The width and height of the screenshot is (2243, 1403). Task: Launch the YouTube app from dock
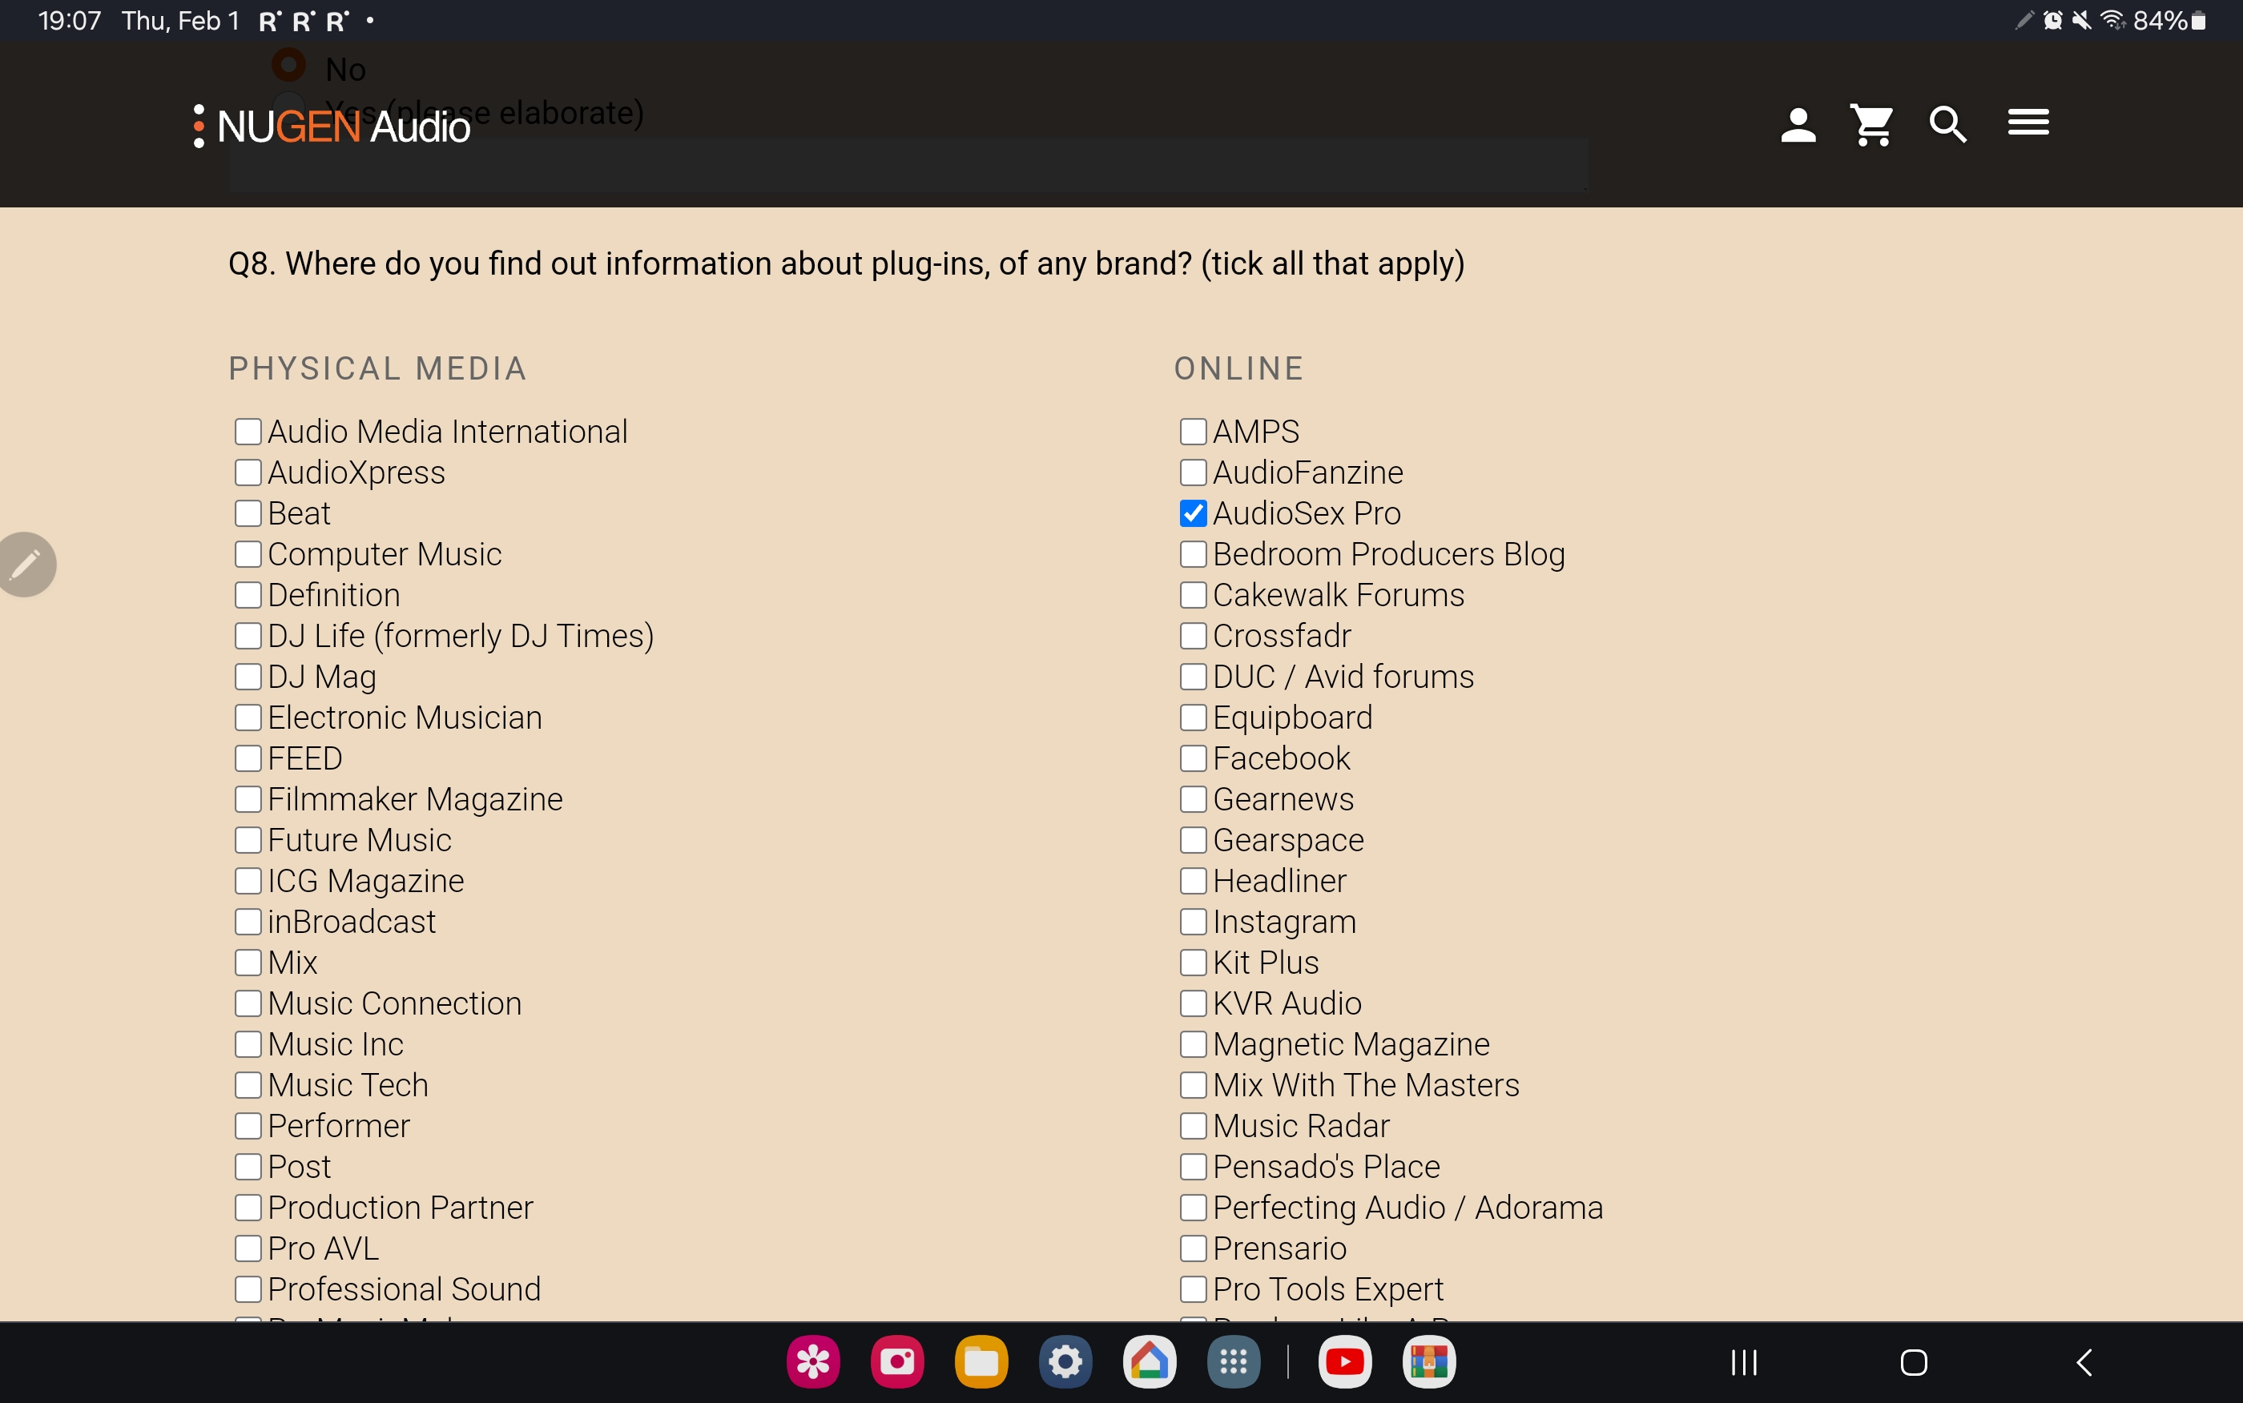(x=1345, y=1362)
